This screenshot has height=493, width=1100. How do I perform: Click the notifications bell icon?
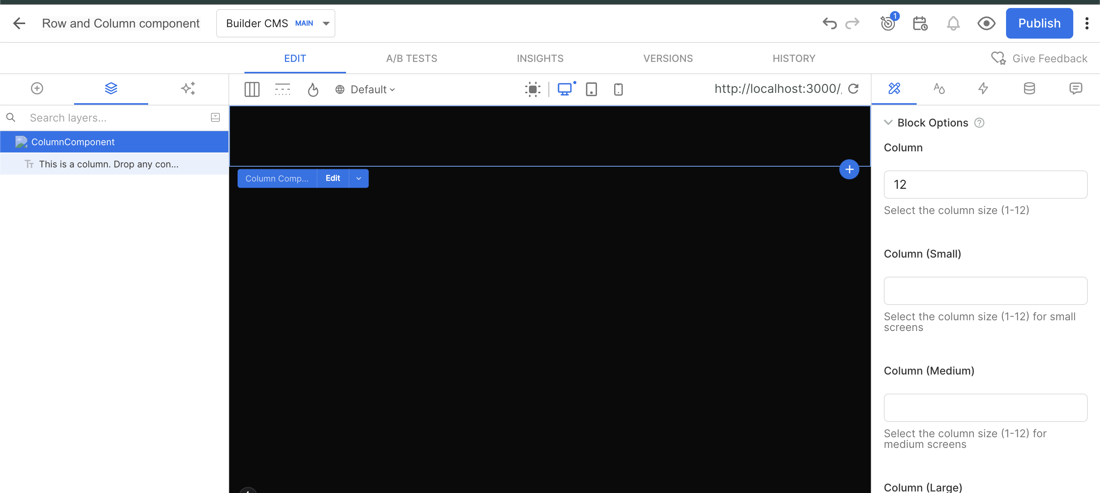pos(953,23)
